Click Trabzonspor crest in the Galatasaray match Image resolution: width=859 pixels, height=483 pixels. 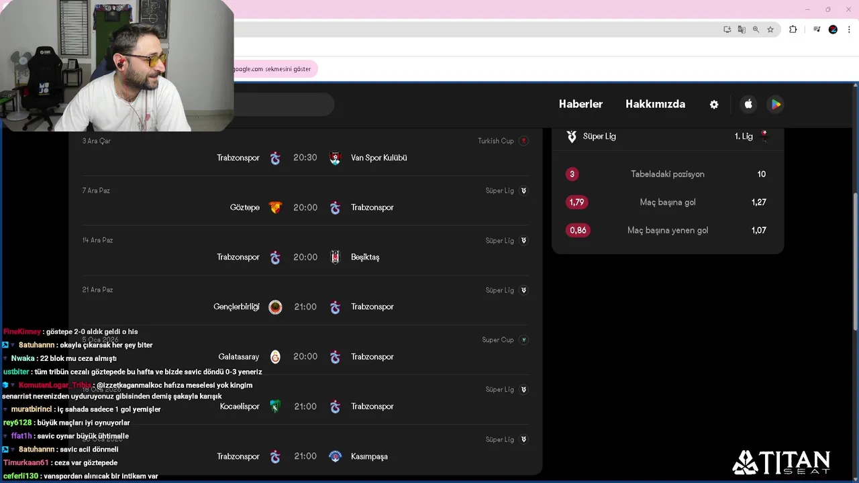point(336,357)
